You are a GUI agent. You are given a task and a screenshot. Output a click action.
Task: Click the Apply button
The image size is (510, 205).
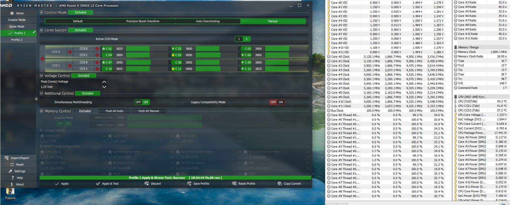coord(62,184)
